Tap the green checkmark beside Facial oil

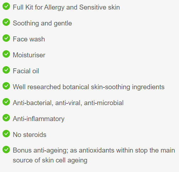[x=6, y=70]
